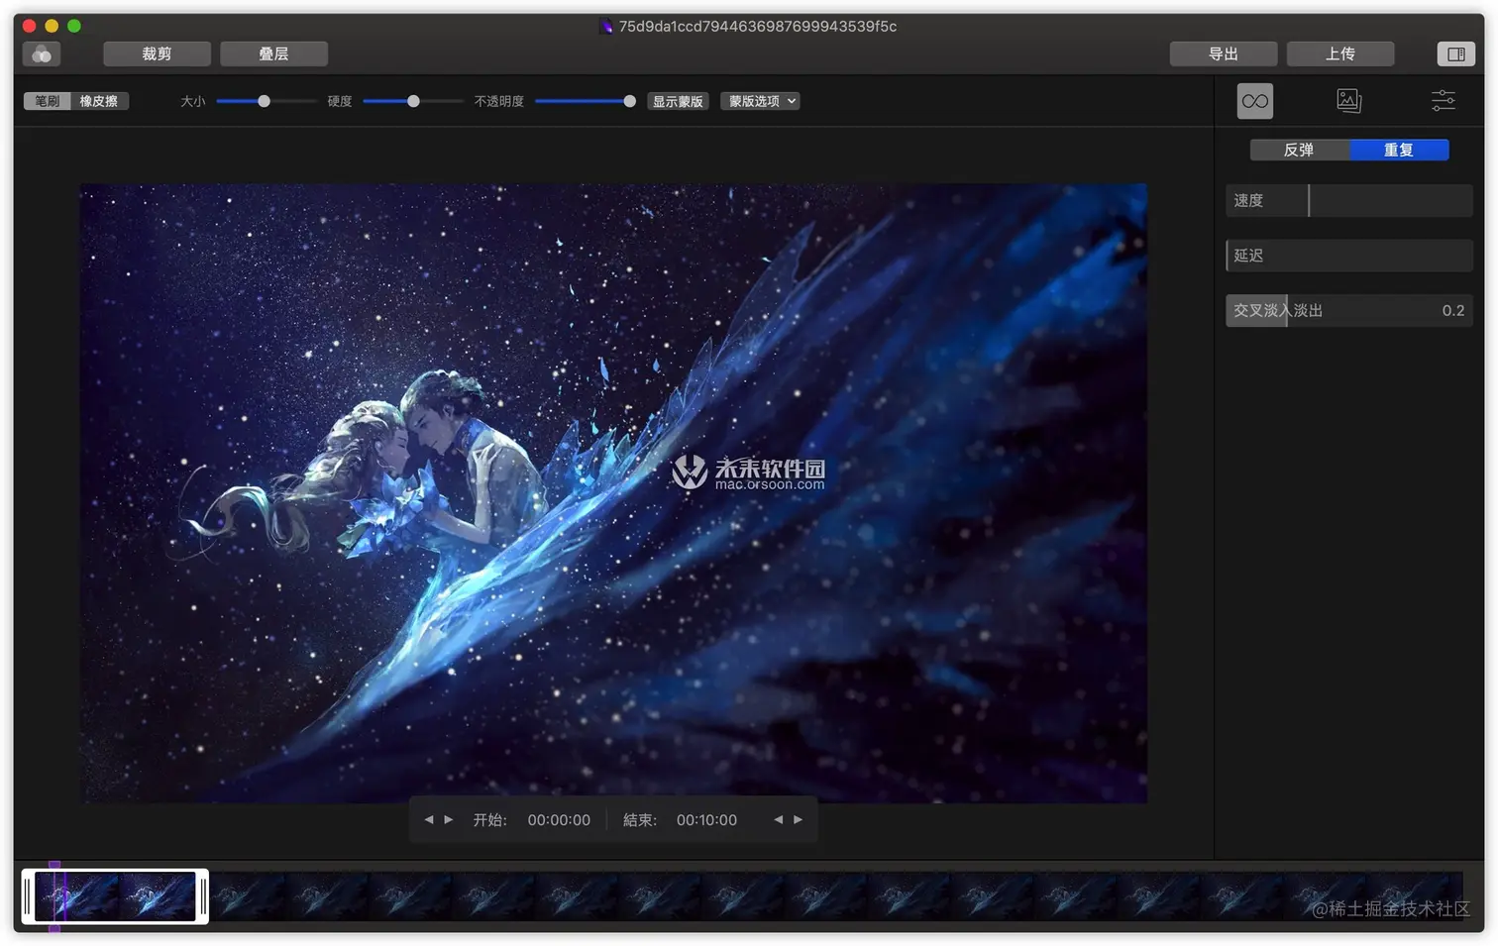Open the loop settings infinity tab
This screenshot has height=946, width=1498.
point(1254,101)
